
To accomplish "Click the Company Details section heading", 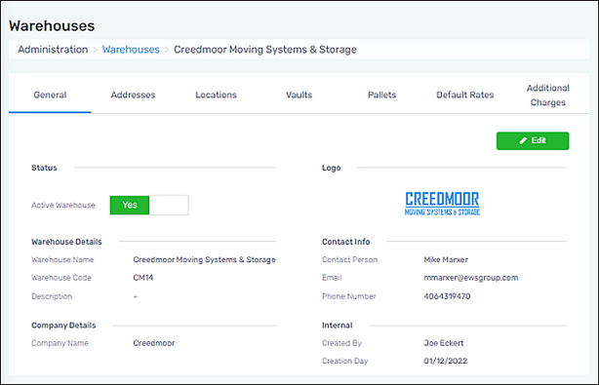I will (63, 326).
